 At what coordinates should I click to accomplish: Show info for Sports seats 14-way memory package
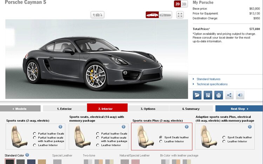pos(123,127)
